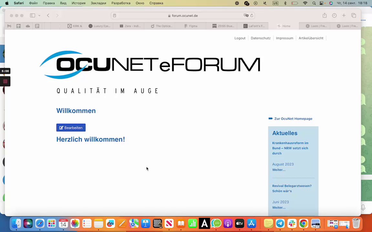Open Freeform from the Dock

(x=110, y=223)
